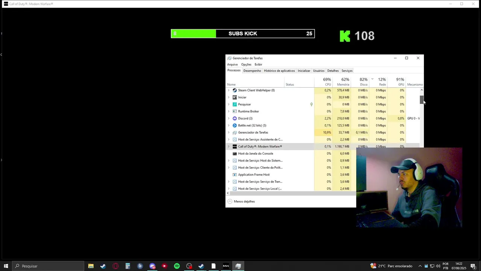Switch to the Serviços tab
Screen dimensions: 481x271
click(x=347, y=71)
